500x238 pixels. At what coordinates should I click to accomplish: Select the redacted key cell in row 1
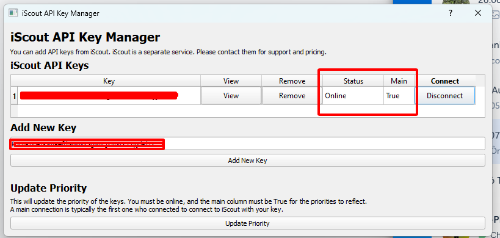(x=109, y=96)
